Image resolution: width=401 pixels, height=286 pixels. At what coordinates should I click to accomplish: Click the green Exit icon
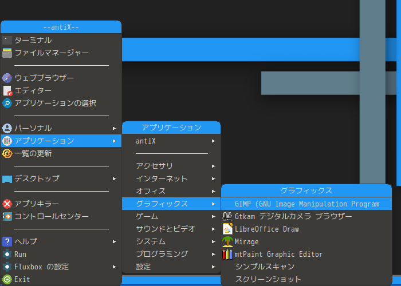pyautogui.click(x=7, y=279)
